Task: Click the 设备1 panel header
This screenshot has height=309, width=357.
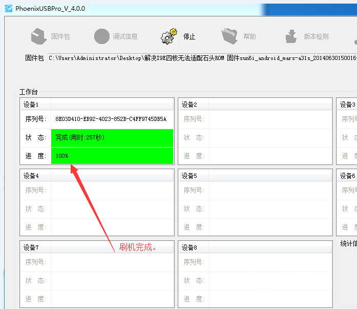Action: coord(97,105)
